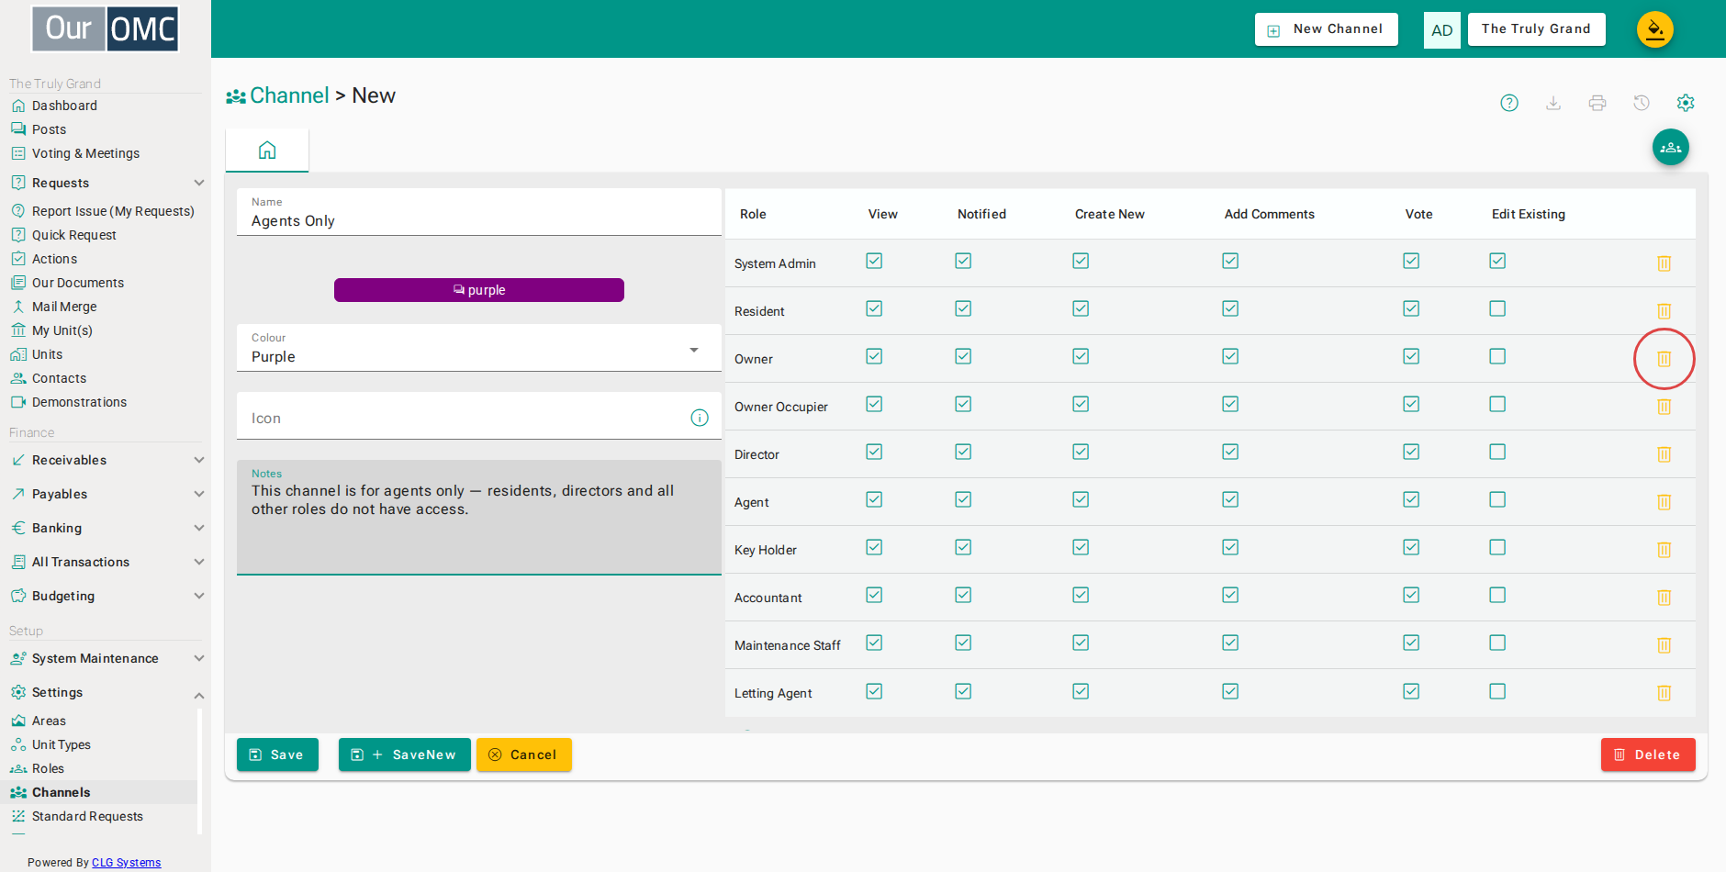Delete the Resident role row

click(1664, 311)
